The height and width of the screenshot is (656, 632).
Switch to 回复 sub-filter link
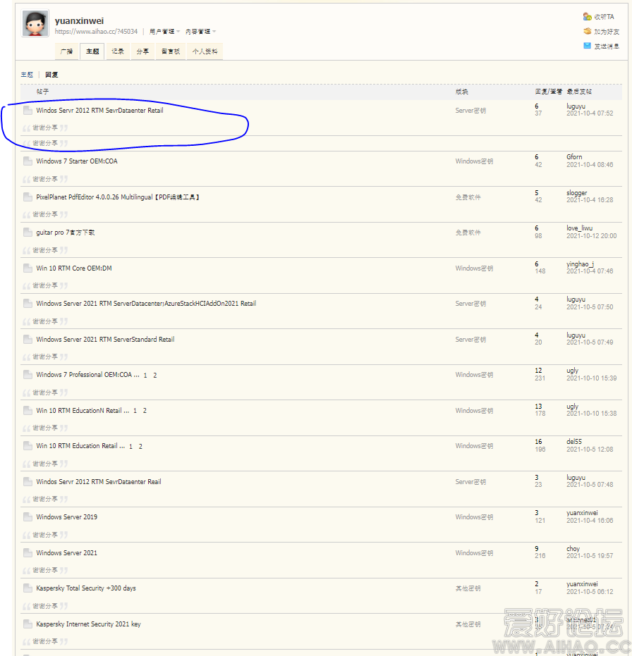point(51,75)
